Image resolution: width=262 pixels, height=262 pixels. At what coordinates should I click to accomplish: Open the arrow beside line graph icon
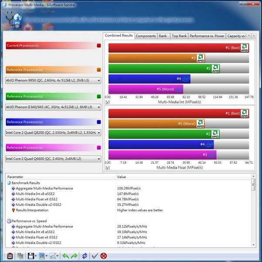tap(57, 256)
